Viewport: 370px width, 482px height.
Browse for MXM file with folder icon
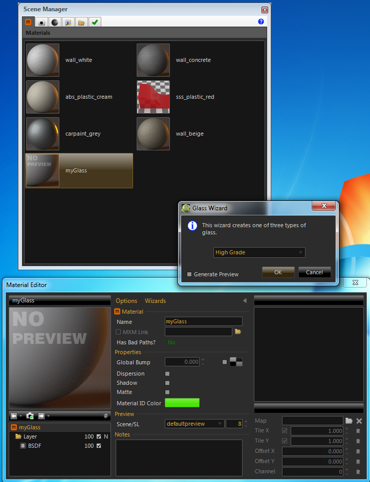(x=238, y=332)
